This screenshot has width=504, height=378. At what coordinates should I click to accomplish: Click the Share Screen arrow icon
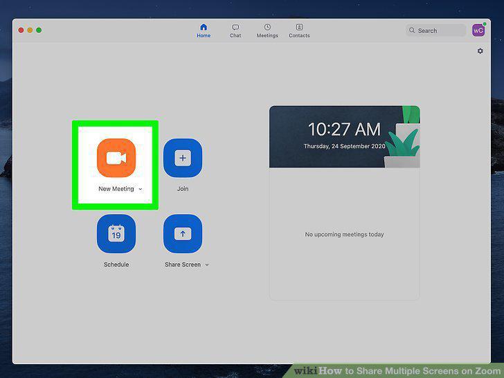(183, 234)
